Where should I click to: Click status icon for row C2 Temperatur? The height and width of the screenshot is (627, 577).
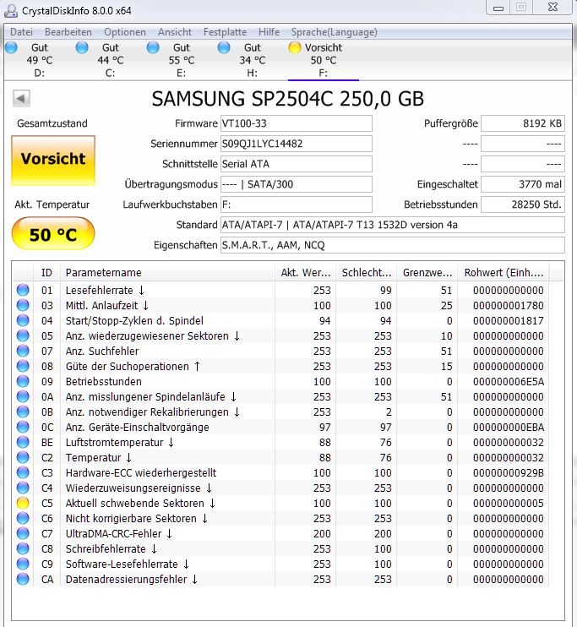click(x=23, y=457)
